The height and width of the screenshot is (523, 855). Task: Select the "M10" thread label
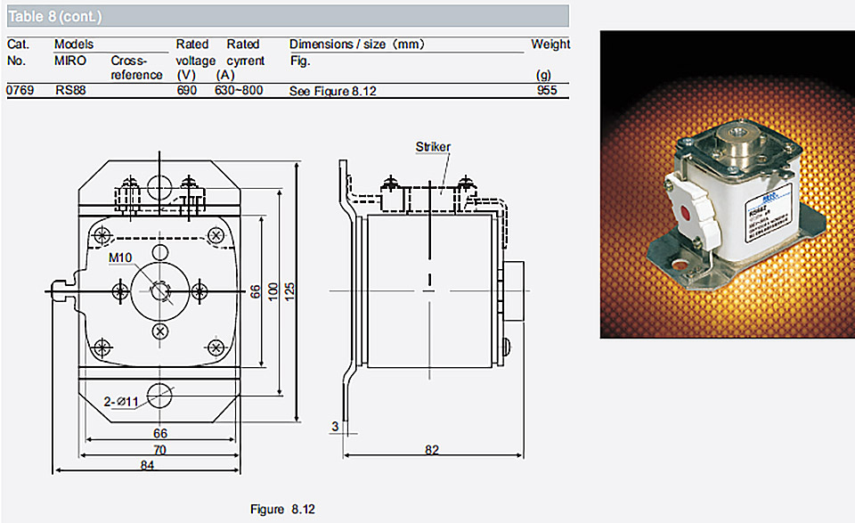coord(120,258)
